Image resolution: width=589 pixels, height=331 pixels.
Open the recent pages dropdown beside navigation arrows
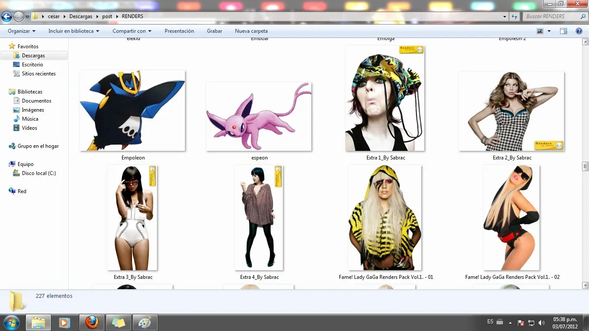pos(27,17)
